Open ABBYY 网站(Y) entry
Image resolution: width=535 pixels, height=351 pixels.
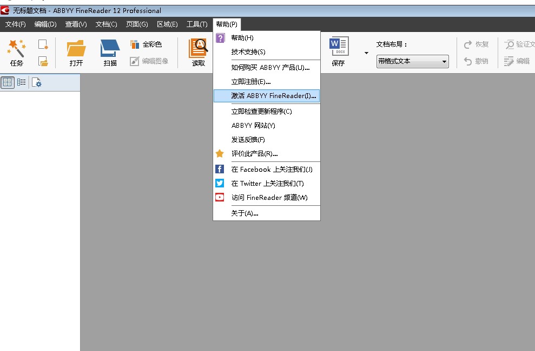tap(267, 126)
